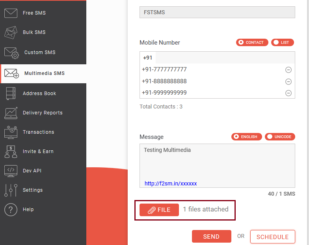Open the http://f2sm.in/xxxxxx link
This screenshot has height=245, width=309.
[x=171, y=183]
